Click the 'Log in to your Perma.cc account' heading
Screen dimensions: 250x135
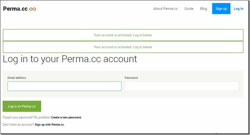pos(70,59)
